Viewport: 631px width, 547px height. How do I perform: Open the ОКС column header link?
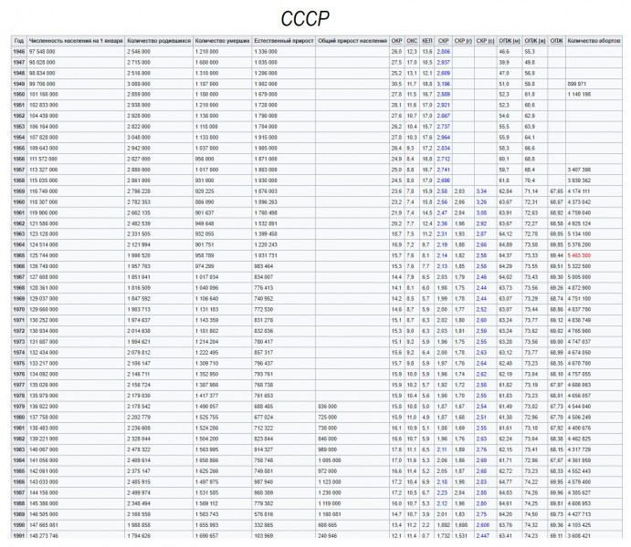tap(412, 41)
